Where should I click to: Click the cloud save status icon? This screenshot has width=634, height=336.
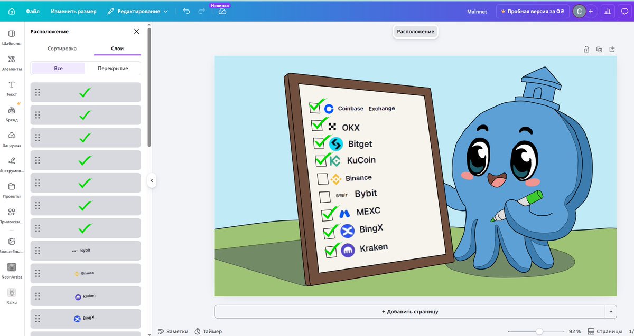(222, 11)
